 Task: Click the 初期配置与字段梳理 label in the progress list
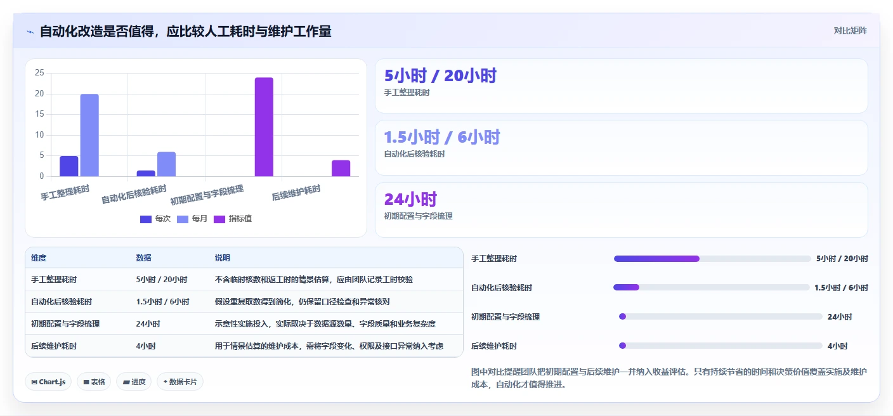(x=505, y=317)
